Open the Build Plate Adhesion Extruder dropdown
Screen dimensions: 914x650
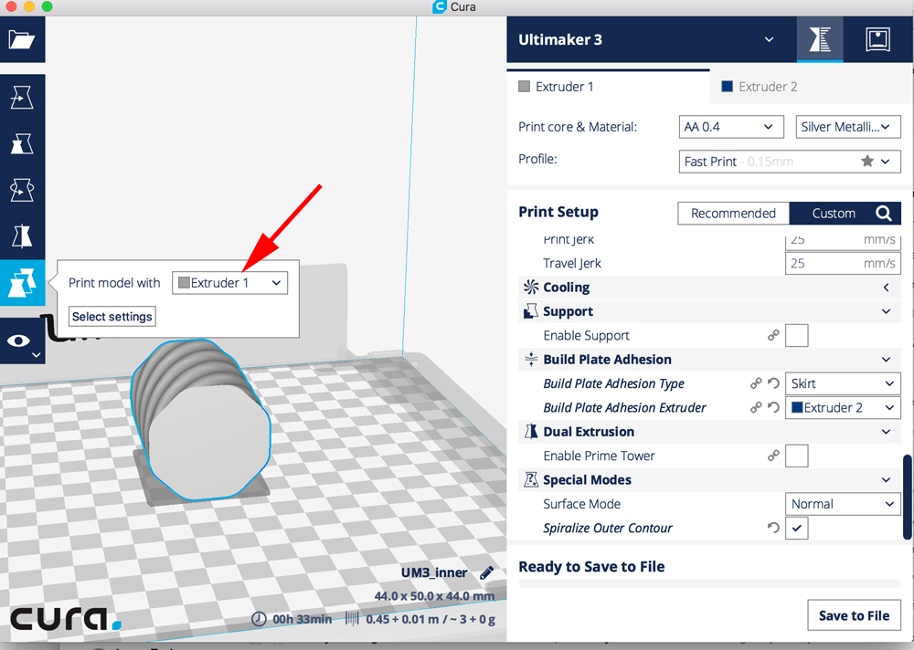(843, 408)
